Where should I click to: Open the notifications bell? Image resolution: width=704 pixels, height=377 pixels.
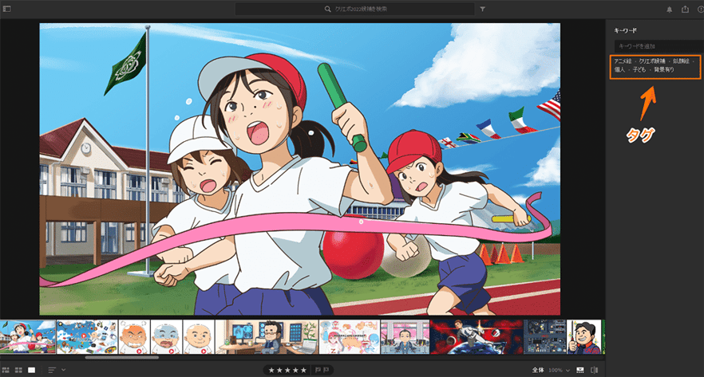669,10
